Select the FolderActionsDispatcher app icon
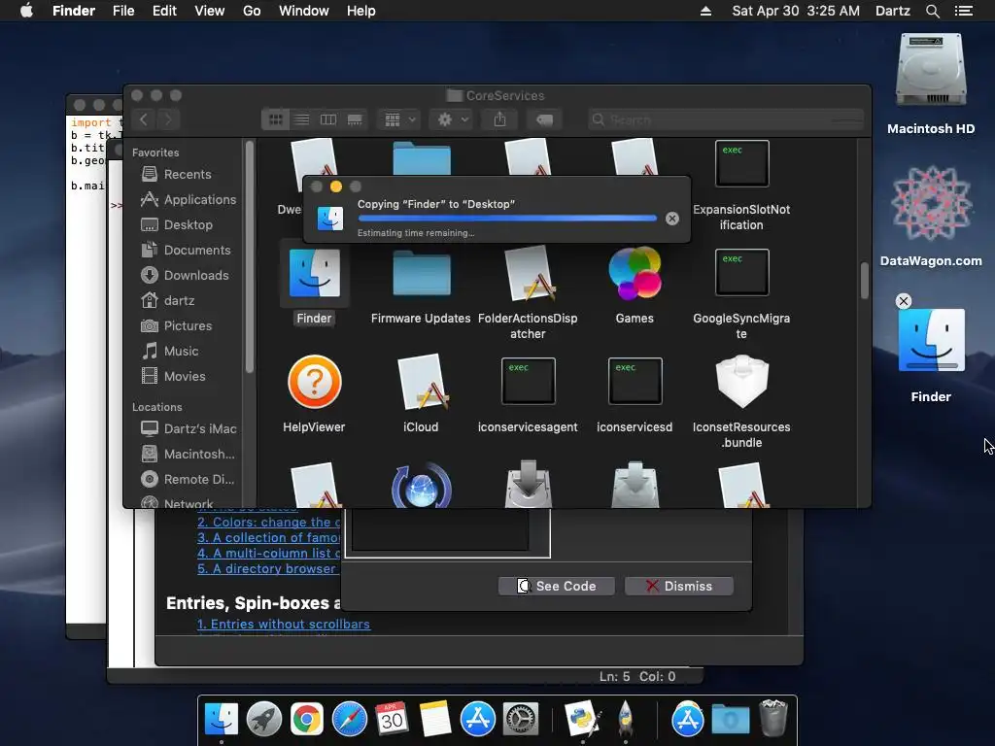 (x=528, y=273)
